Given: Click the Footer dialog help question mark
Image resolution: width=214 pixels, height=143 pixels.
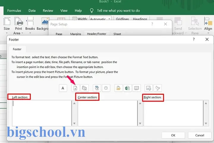Looking at the screenshot, I should click(x=194, y=39).
